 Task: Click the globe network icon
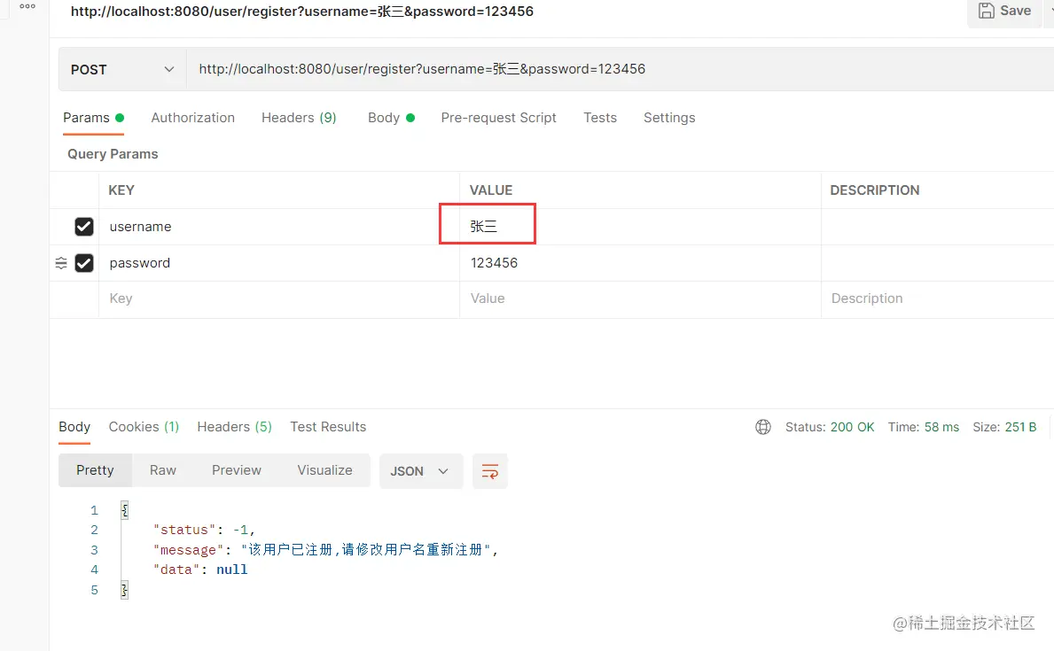763,427
